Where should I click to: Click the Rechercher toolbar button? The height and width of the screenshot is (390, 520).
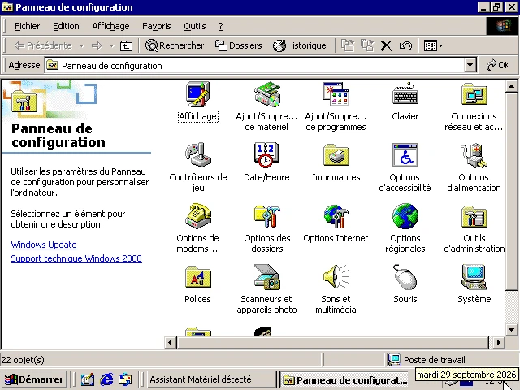(175, 45)
